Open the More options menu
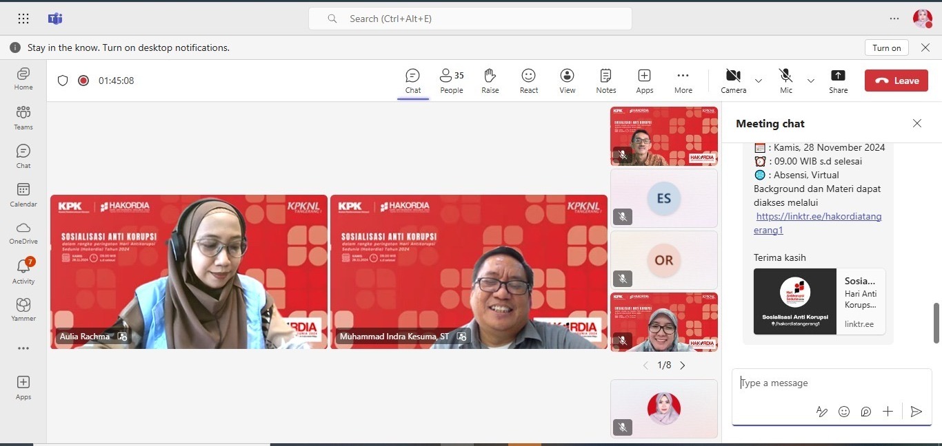 pos(683,81)
